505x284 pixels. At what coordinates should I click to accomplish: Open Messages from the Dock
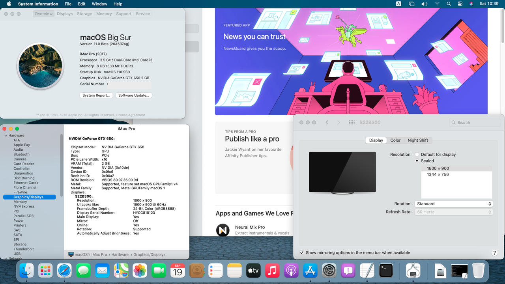point(83,271)
